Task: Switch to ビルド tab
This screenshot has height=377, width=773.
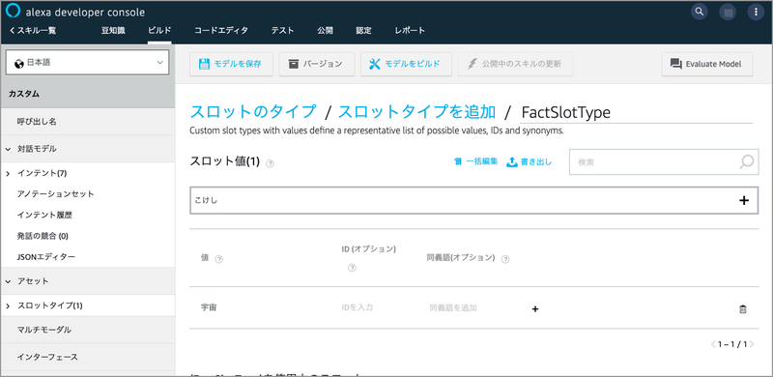Action: point(159,31)
